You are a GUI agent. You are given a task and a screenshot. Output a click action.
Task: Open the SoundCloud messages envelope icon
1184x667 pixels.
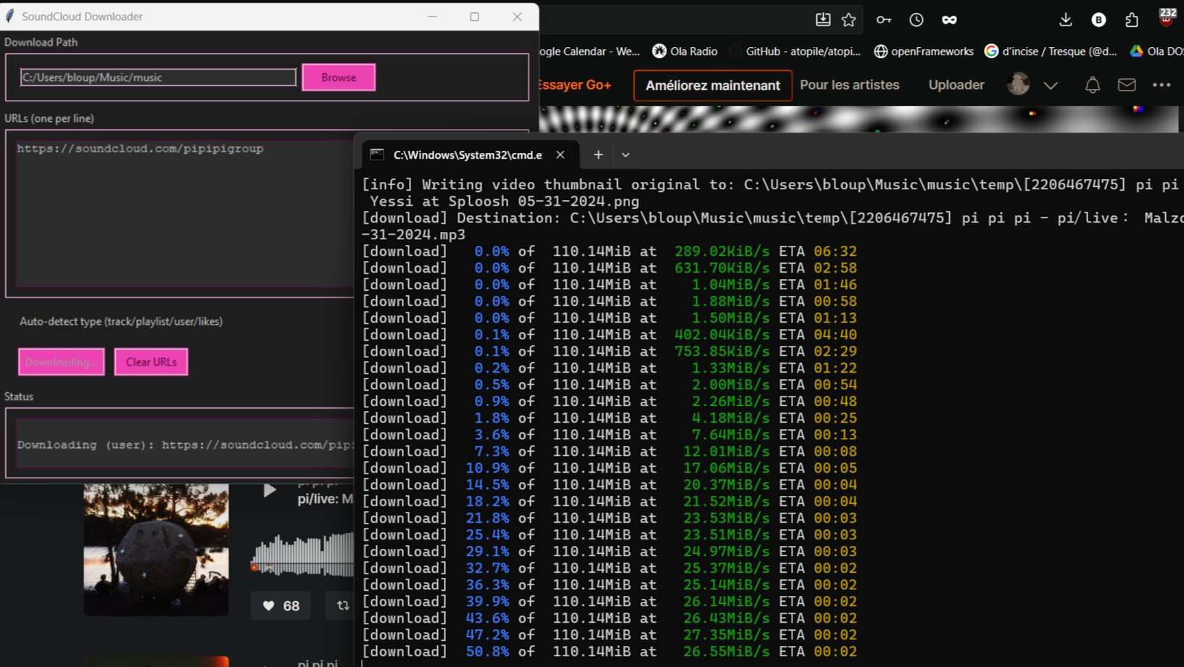coord(1127,85)
